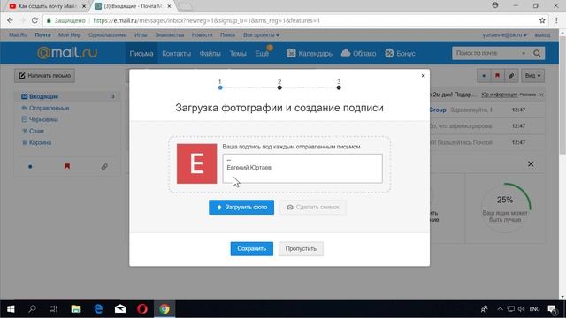Image resolution: width=566 pixels, height=318 pixels.
Task: Open the Знакомства link
Action: 170,35
